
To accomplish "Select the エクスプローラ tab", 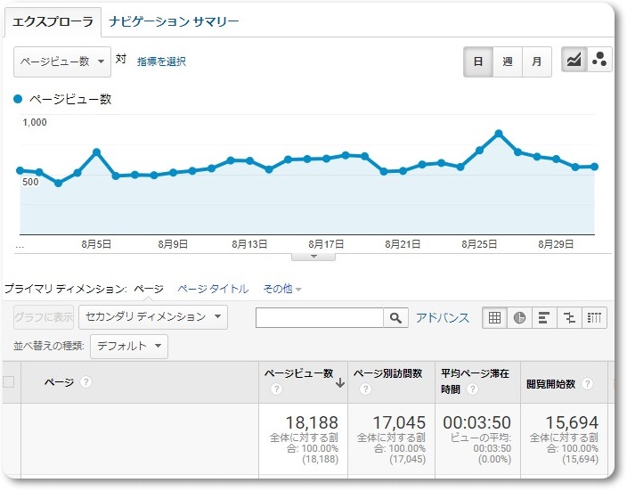I will click(53, 21).
